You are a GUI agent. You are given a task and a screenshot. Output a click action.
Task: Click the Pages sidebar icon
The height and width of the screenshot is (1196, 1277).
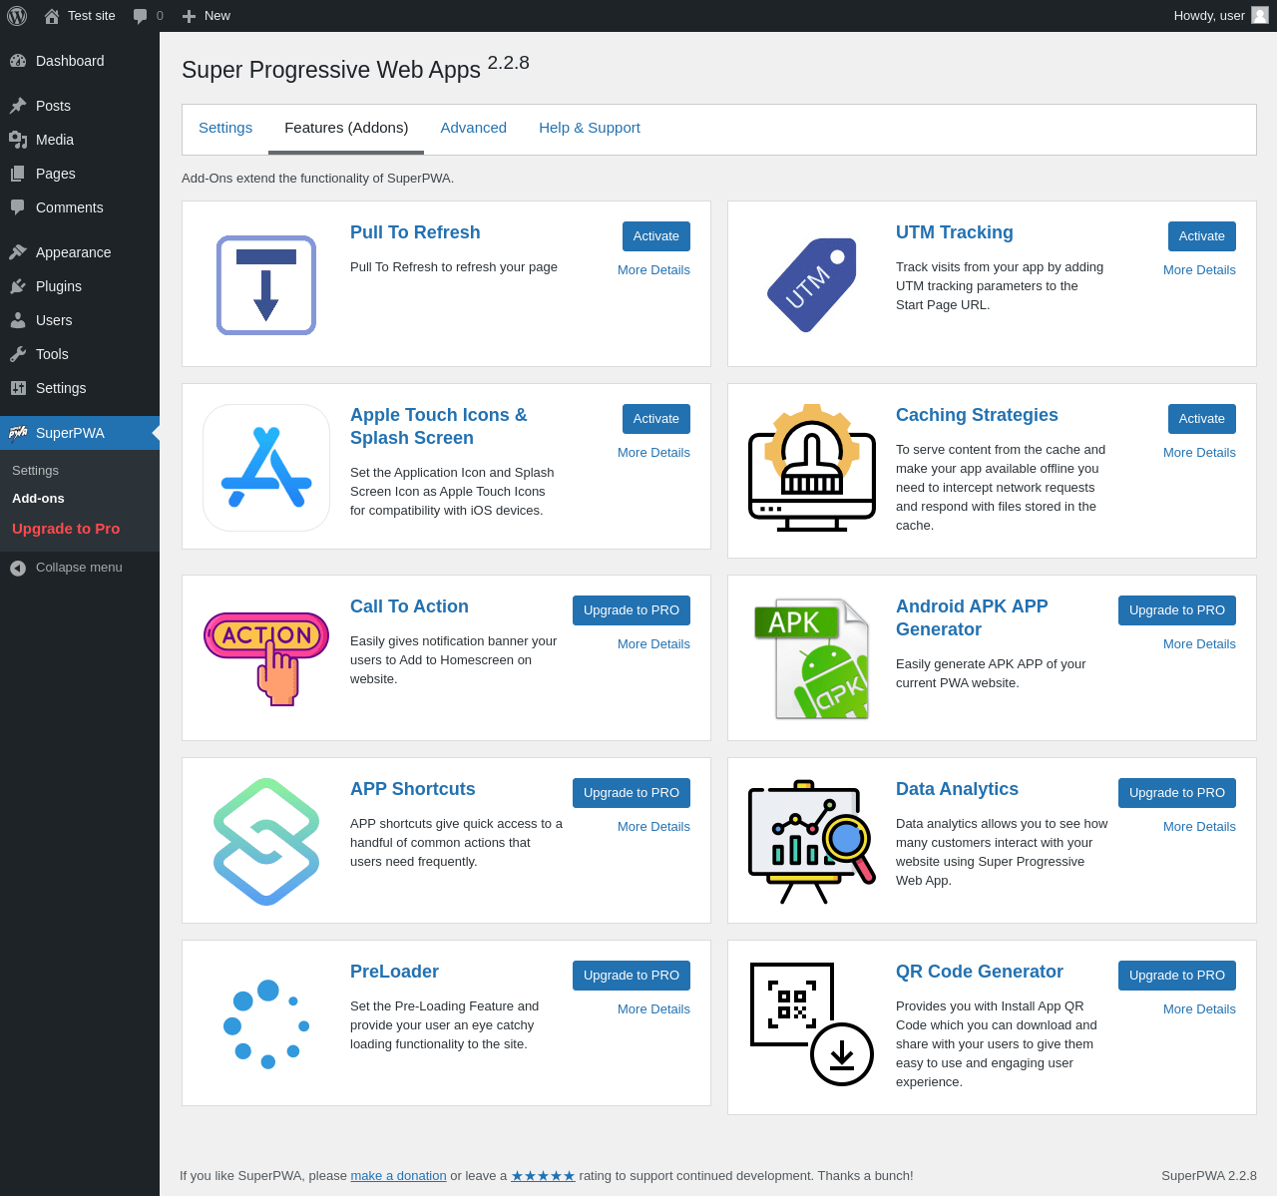[18, 174]
